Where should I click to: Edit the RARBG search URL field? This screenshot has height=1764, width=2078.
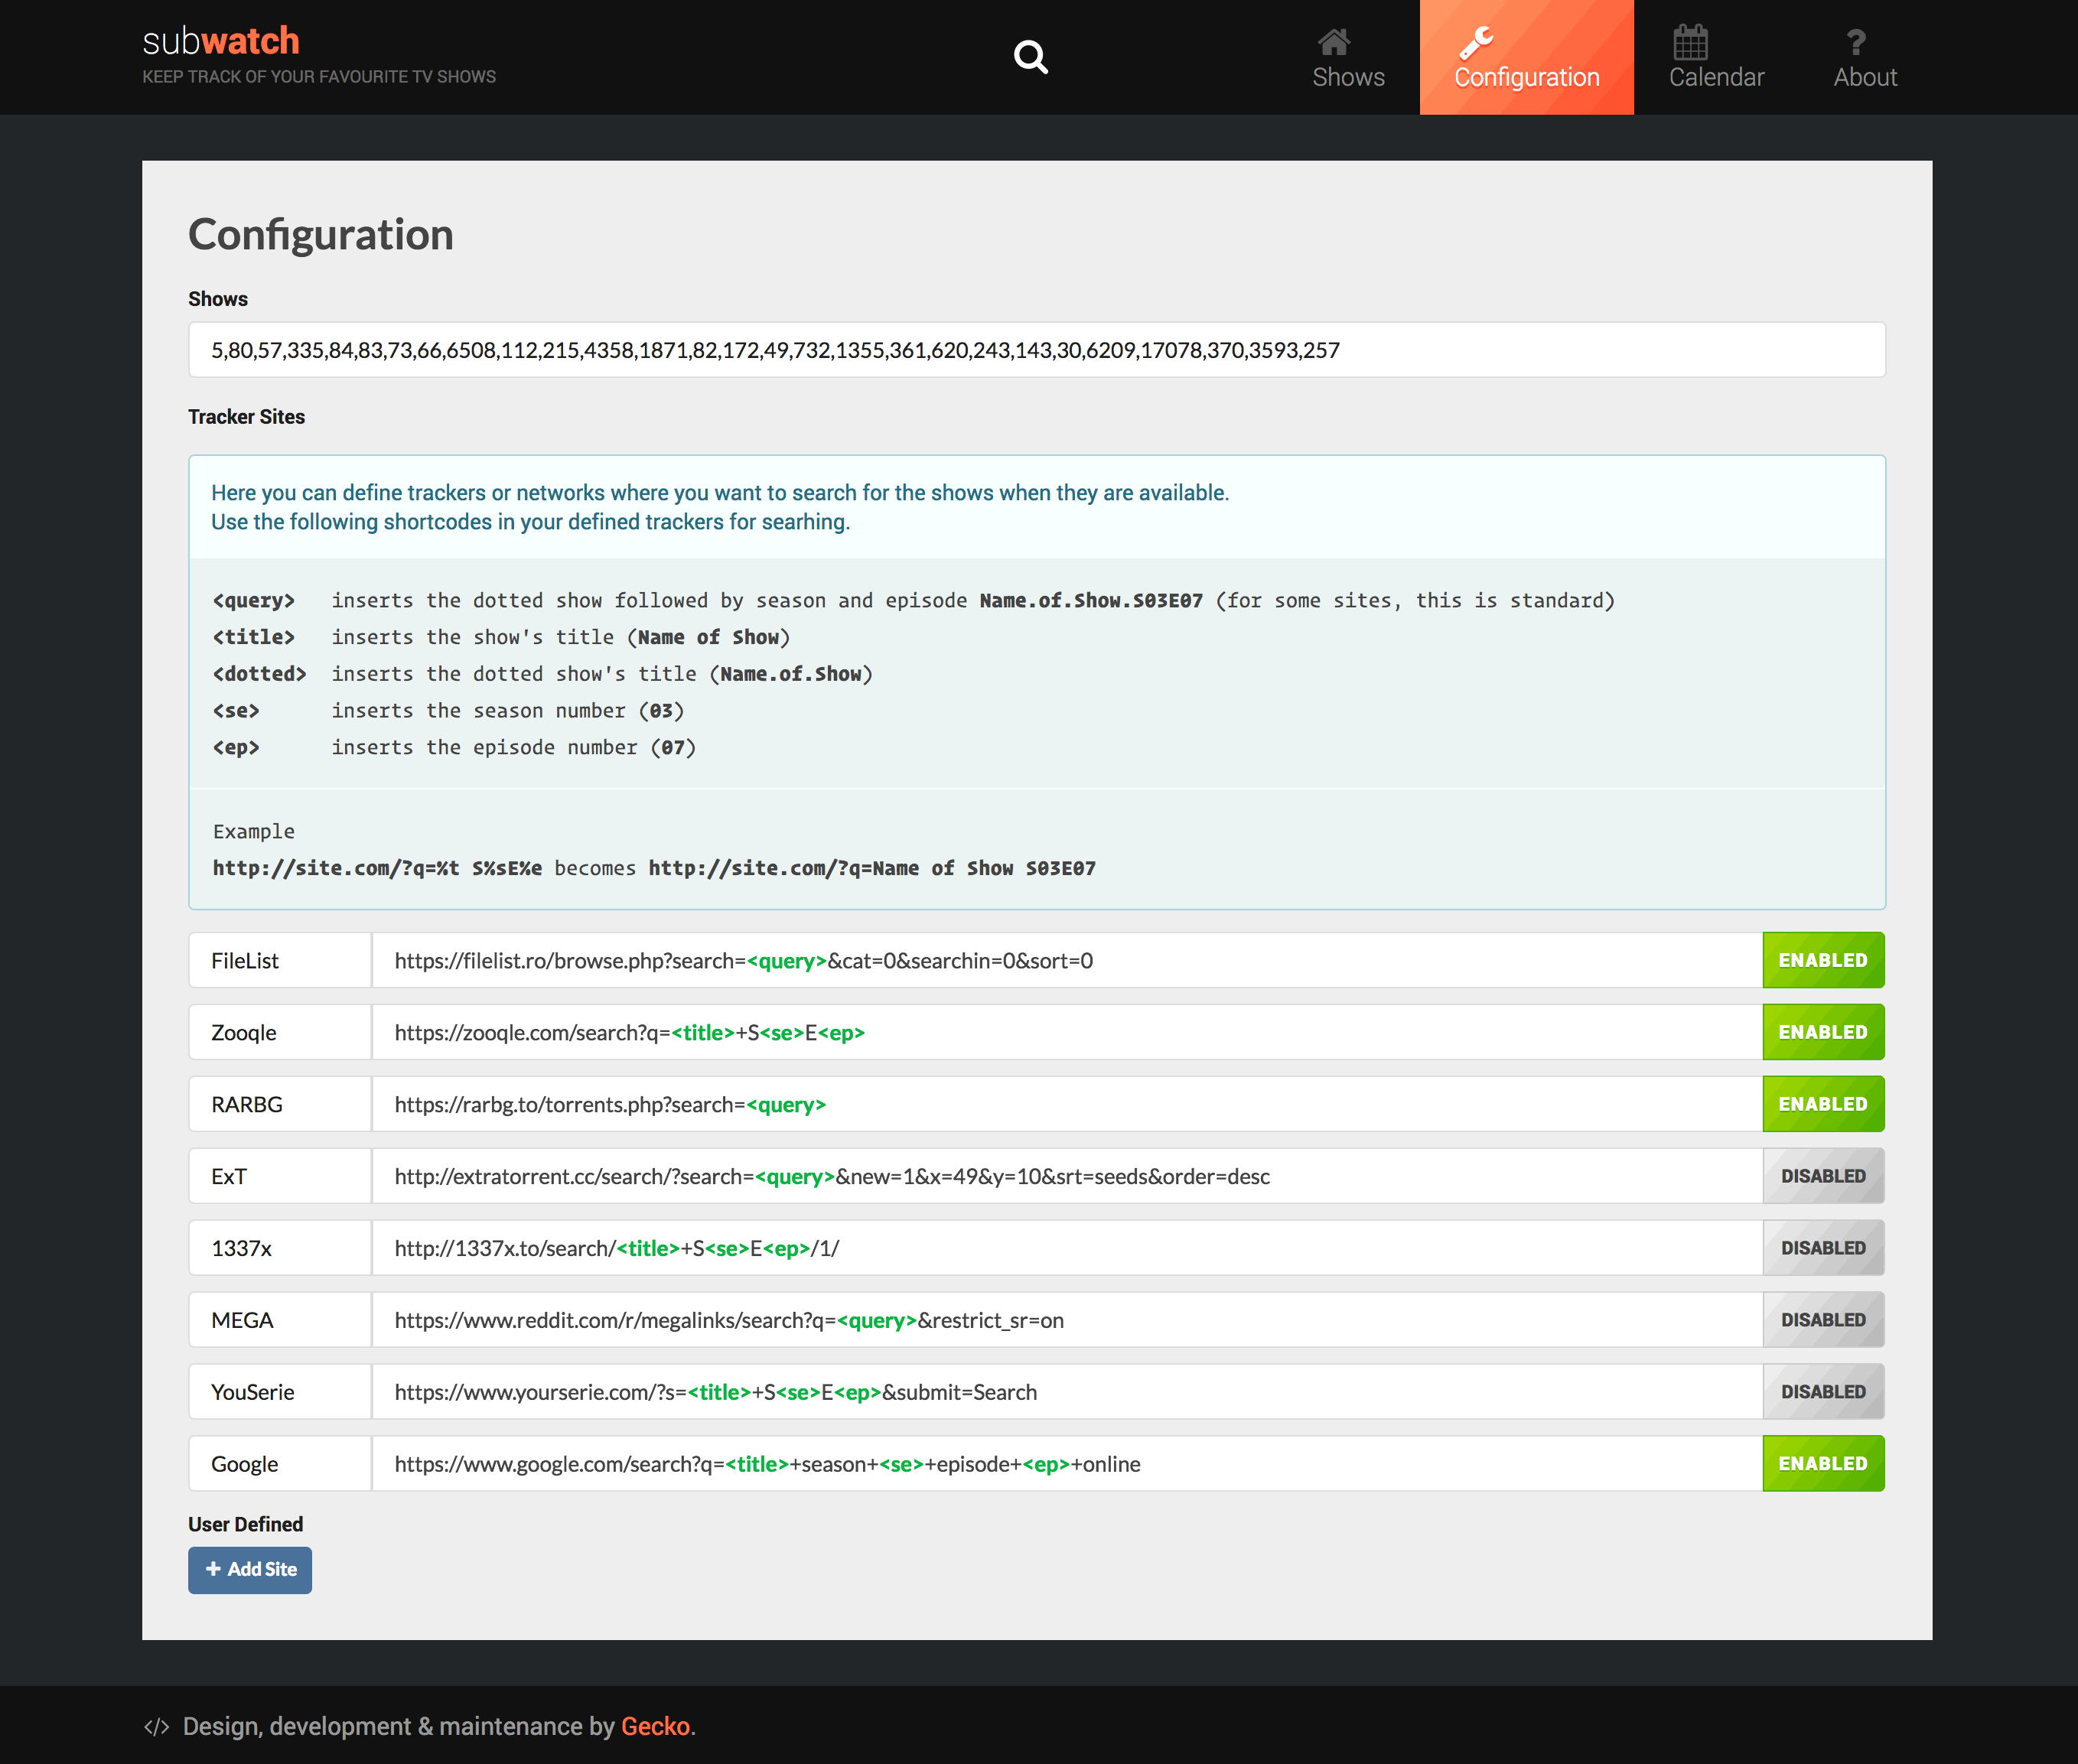click(x=1066, y=1104)
